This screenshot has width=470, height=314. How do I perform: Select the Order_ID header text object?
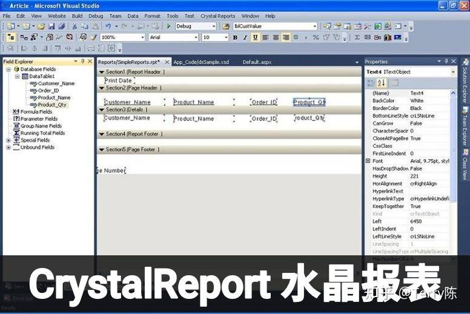[264, 102]
